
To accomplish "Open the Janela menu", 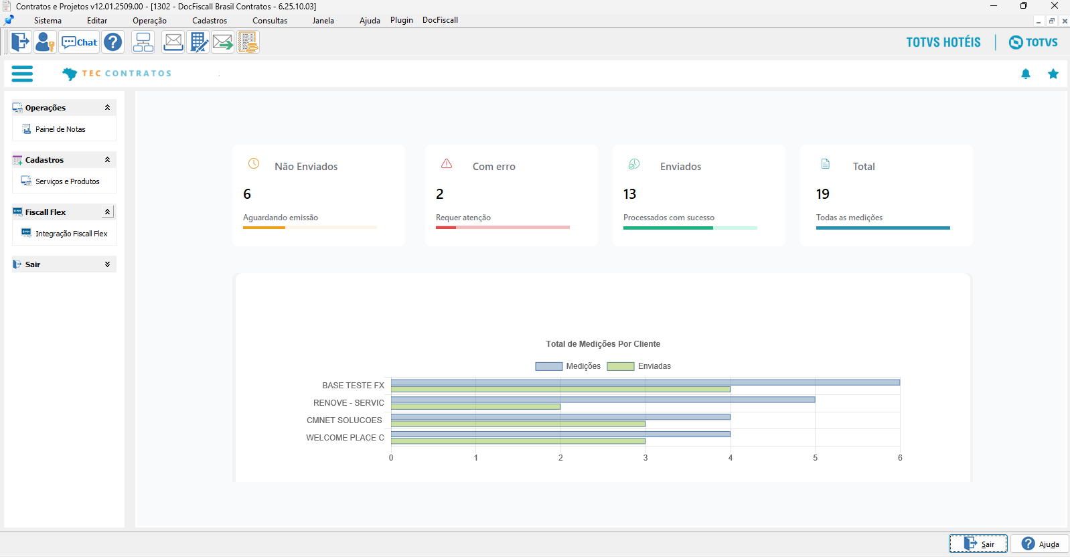I will [323, 21].
